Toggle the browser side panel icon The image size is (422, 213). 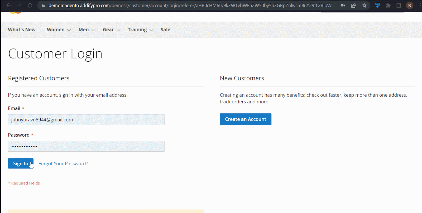[399, 5]
